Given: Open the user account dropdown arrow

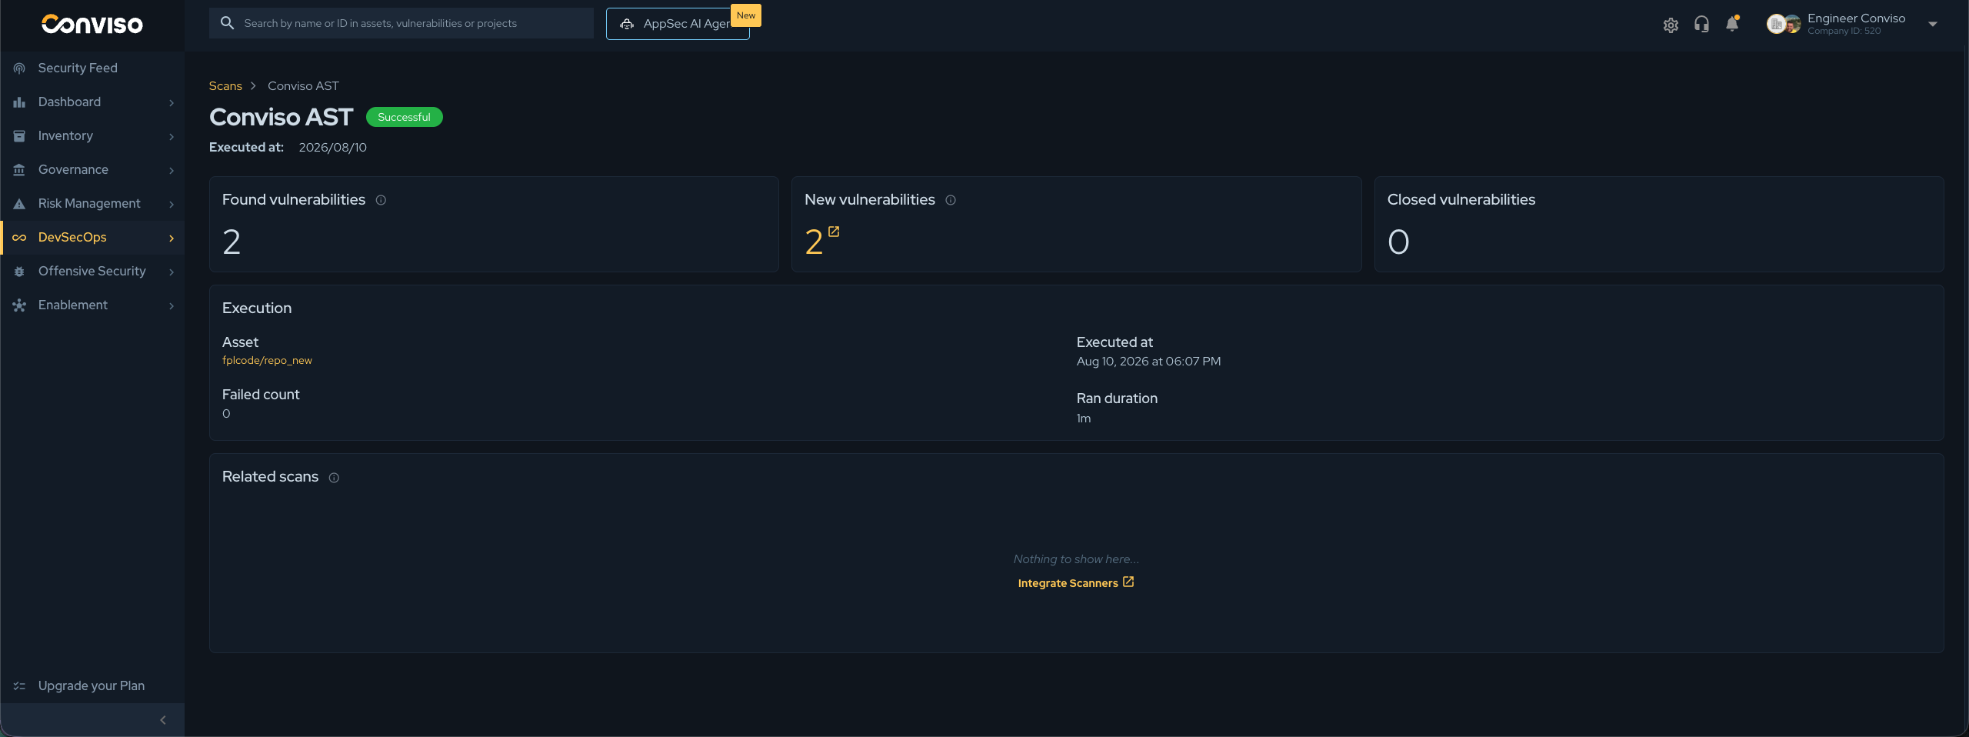Looking at the screenshot, I should pos(1933,25).
